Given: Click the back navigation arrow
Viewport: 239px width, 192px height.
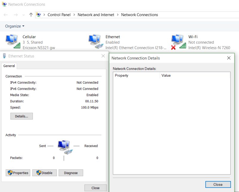Looking at the screenshot, I should coord(5,15).
